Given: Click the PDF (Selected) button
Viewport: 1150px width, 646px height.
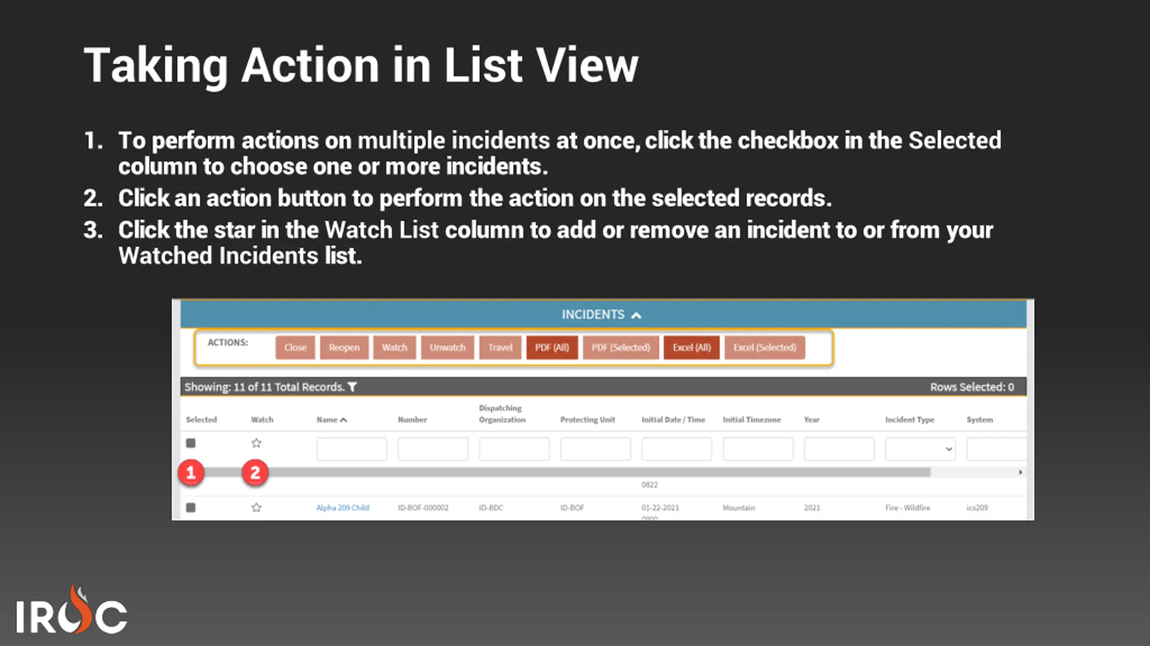Looking at the screenshot, I should click(621, 348).
